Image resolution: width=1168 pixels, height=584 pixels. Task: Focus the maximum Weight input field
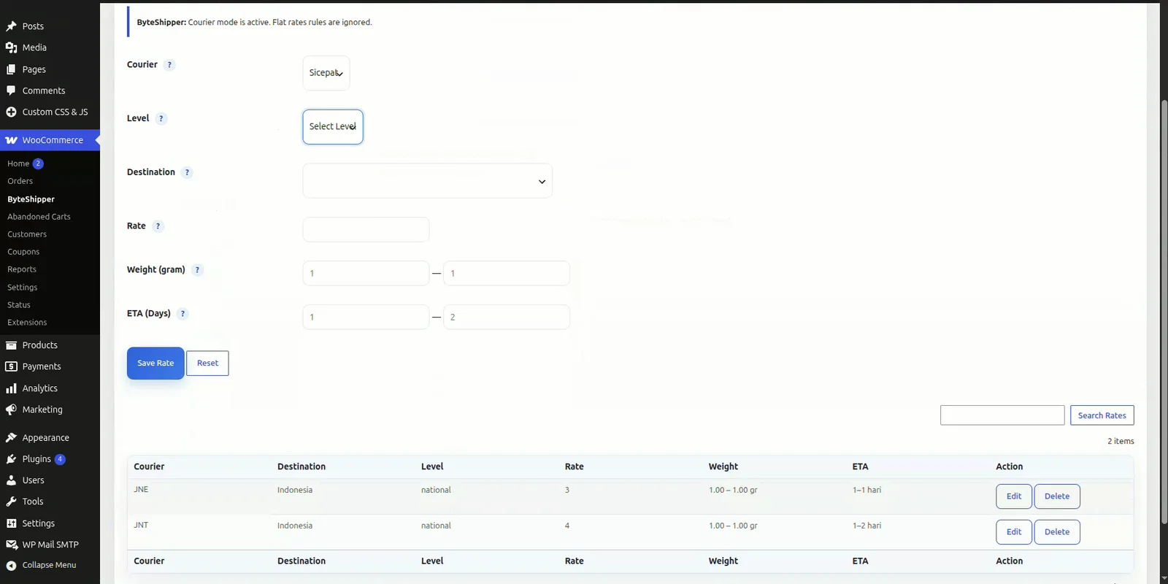(507, 273)
